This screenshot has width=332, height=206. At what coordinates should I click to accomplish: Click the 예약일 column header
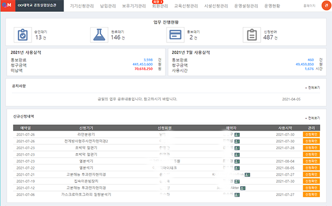[25, 128]
